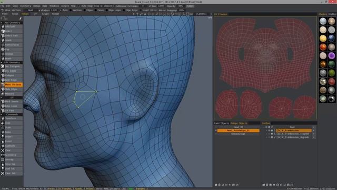Select the Move Vertices tool

pyautogui.click(x=12, y=84)
